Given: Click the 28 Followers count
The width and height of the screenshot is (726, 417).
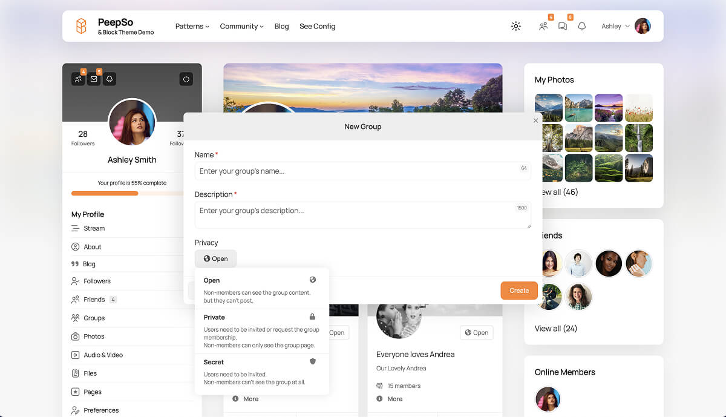Looking at the screenshot, I should coord(83,137).
